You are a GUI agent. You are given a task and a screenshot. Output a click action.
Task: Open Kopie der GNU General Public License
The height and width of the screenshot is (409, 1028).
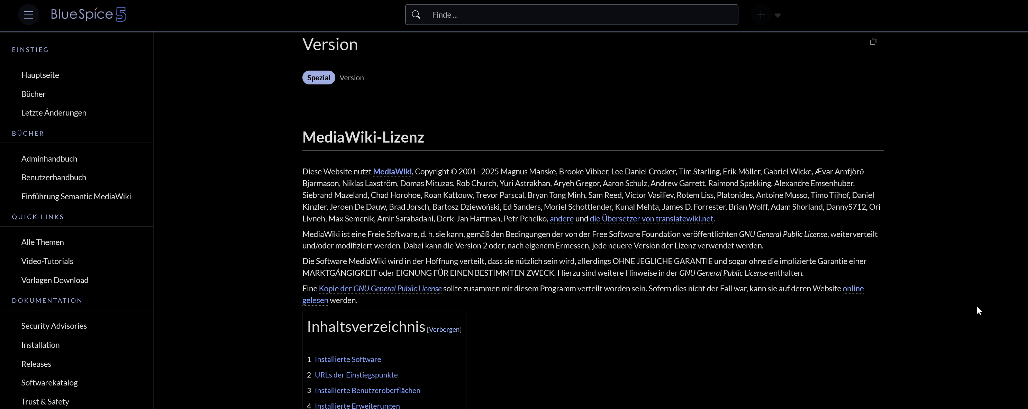point(380,289)
